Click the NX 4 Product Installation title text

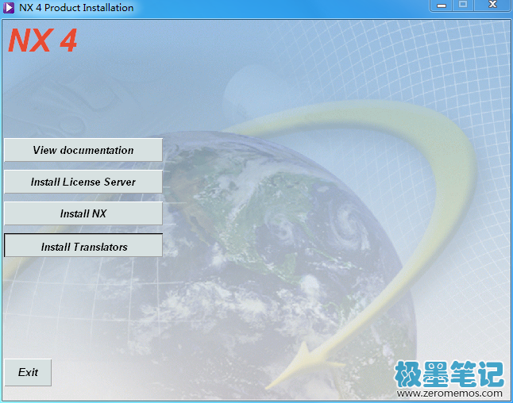click(76, 7)
